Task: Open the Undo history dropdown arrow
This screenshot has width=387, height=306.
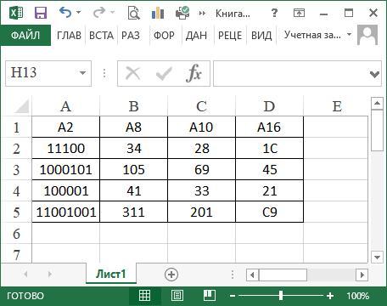Action: tap(79, 12)
